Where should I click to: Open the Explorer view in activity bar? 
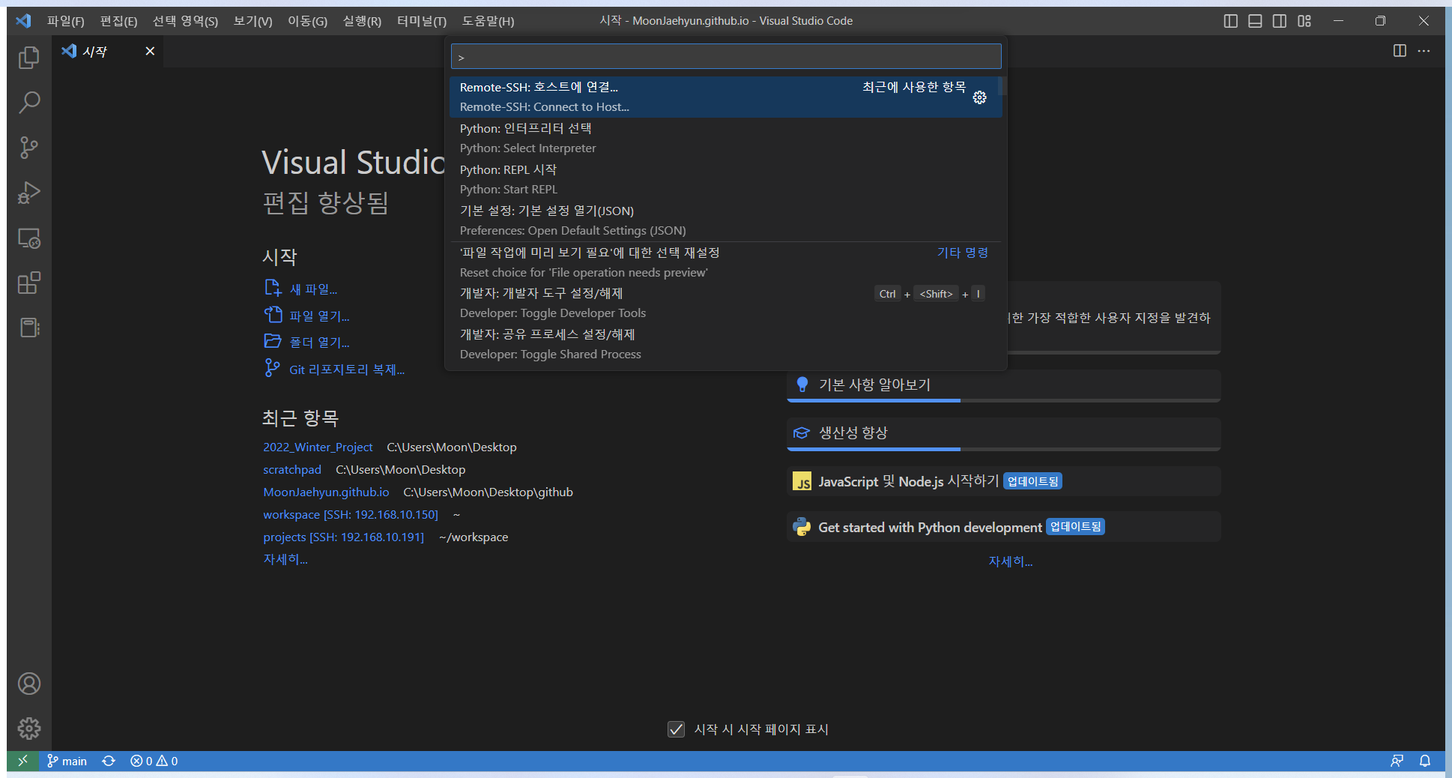point(28,58)
